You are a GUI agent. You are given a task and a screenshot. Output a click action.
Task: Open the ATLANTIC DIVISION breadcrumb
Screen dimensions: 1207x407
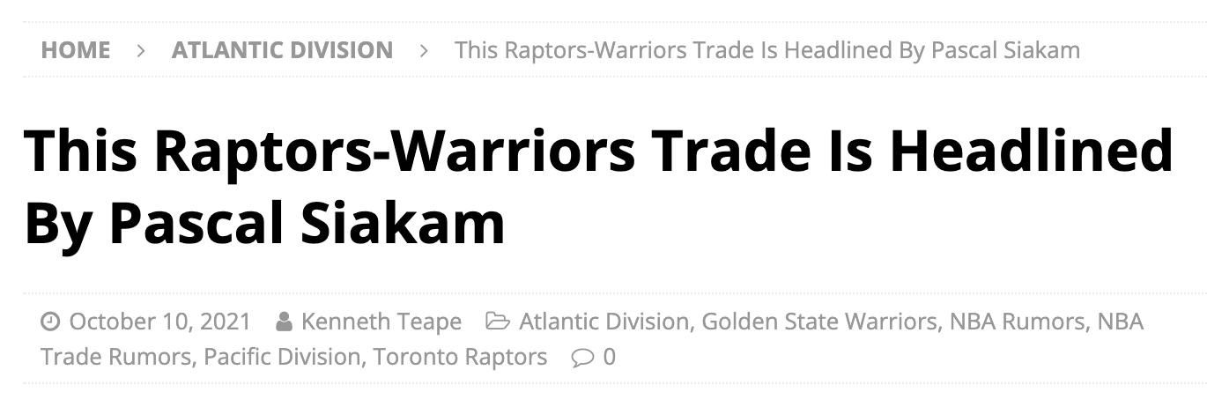coord(282,50)
